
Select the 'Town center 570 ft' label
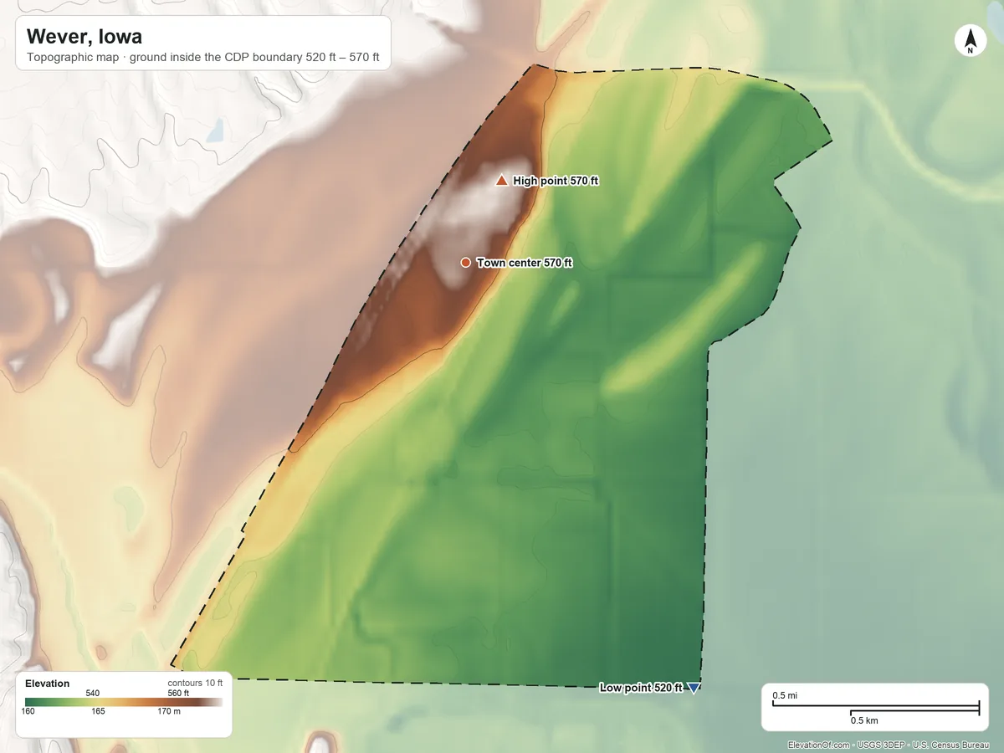[x=525, y=263]
